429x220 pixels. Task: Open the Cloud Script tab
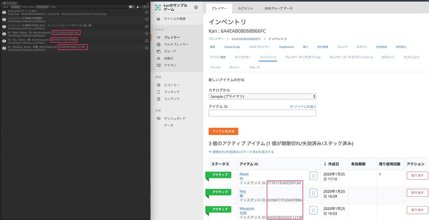point(232,47)
